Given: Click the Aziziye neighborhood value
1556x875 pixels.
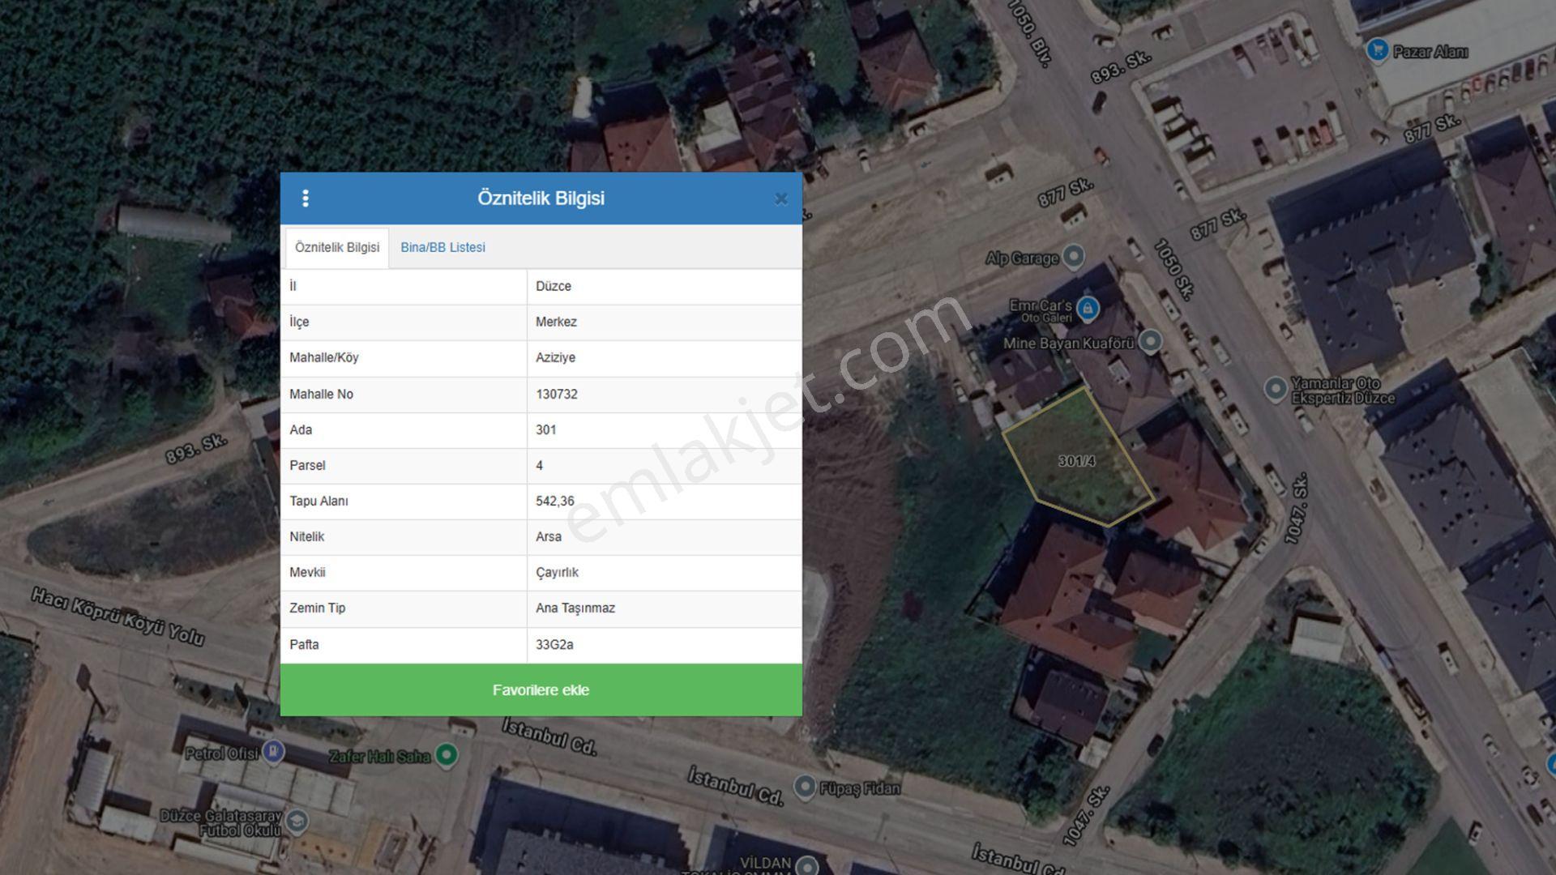Looking at the screenshot, I should click(x=555, y=357).
